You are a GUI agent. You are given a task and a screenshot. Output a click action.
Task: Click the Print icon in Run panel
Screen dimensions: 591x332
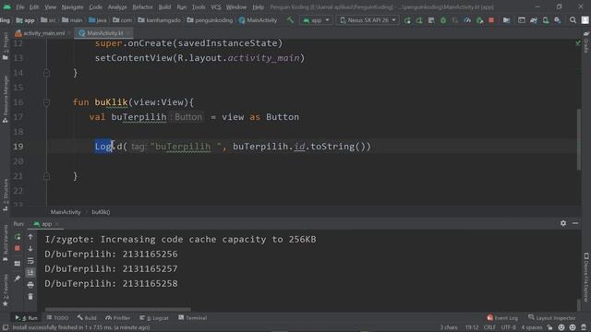(x=30, y=285)
